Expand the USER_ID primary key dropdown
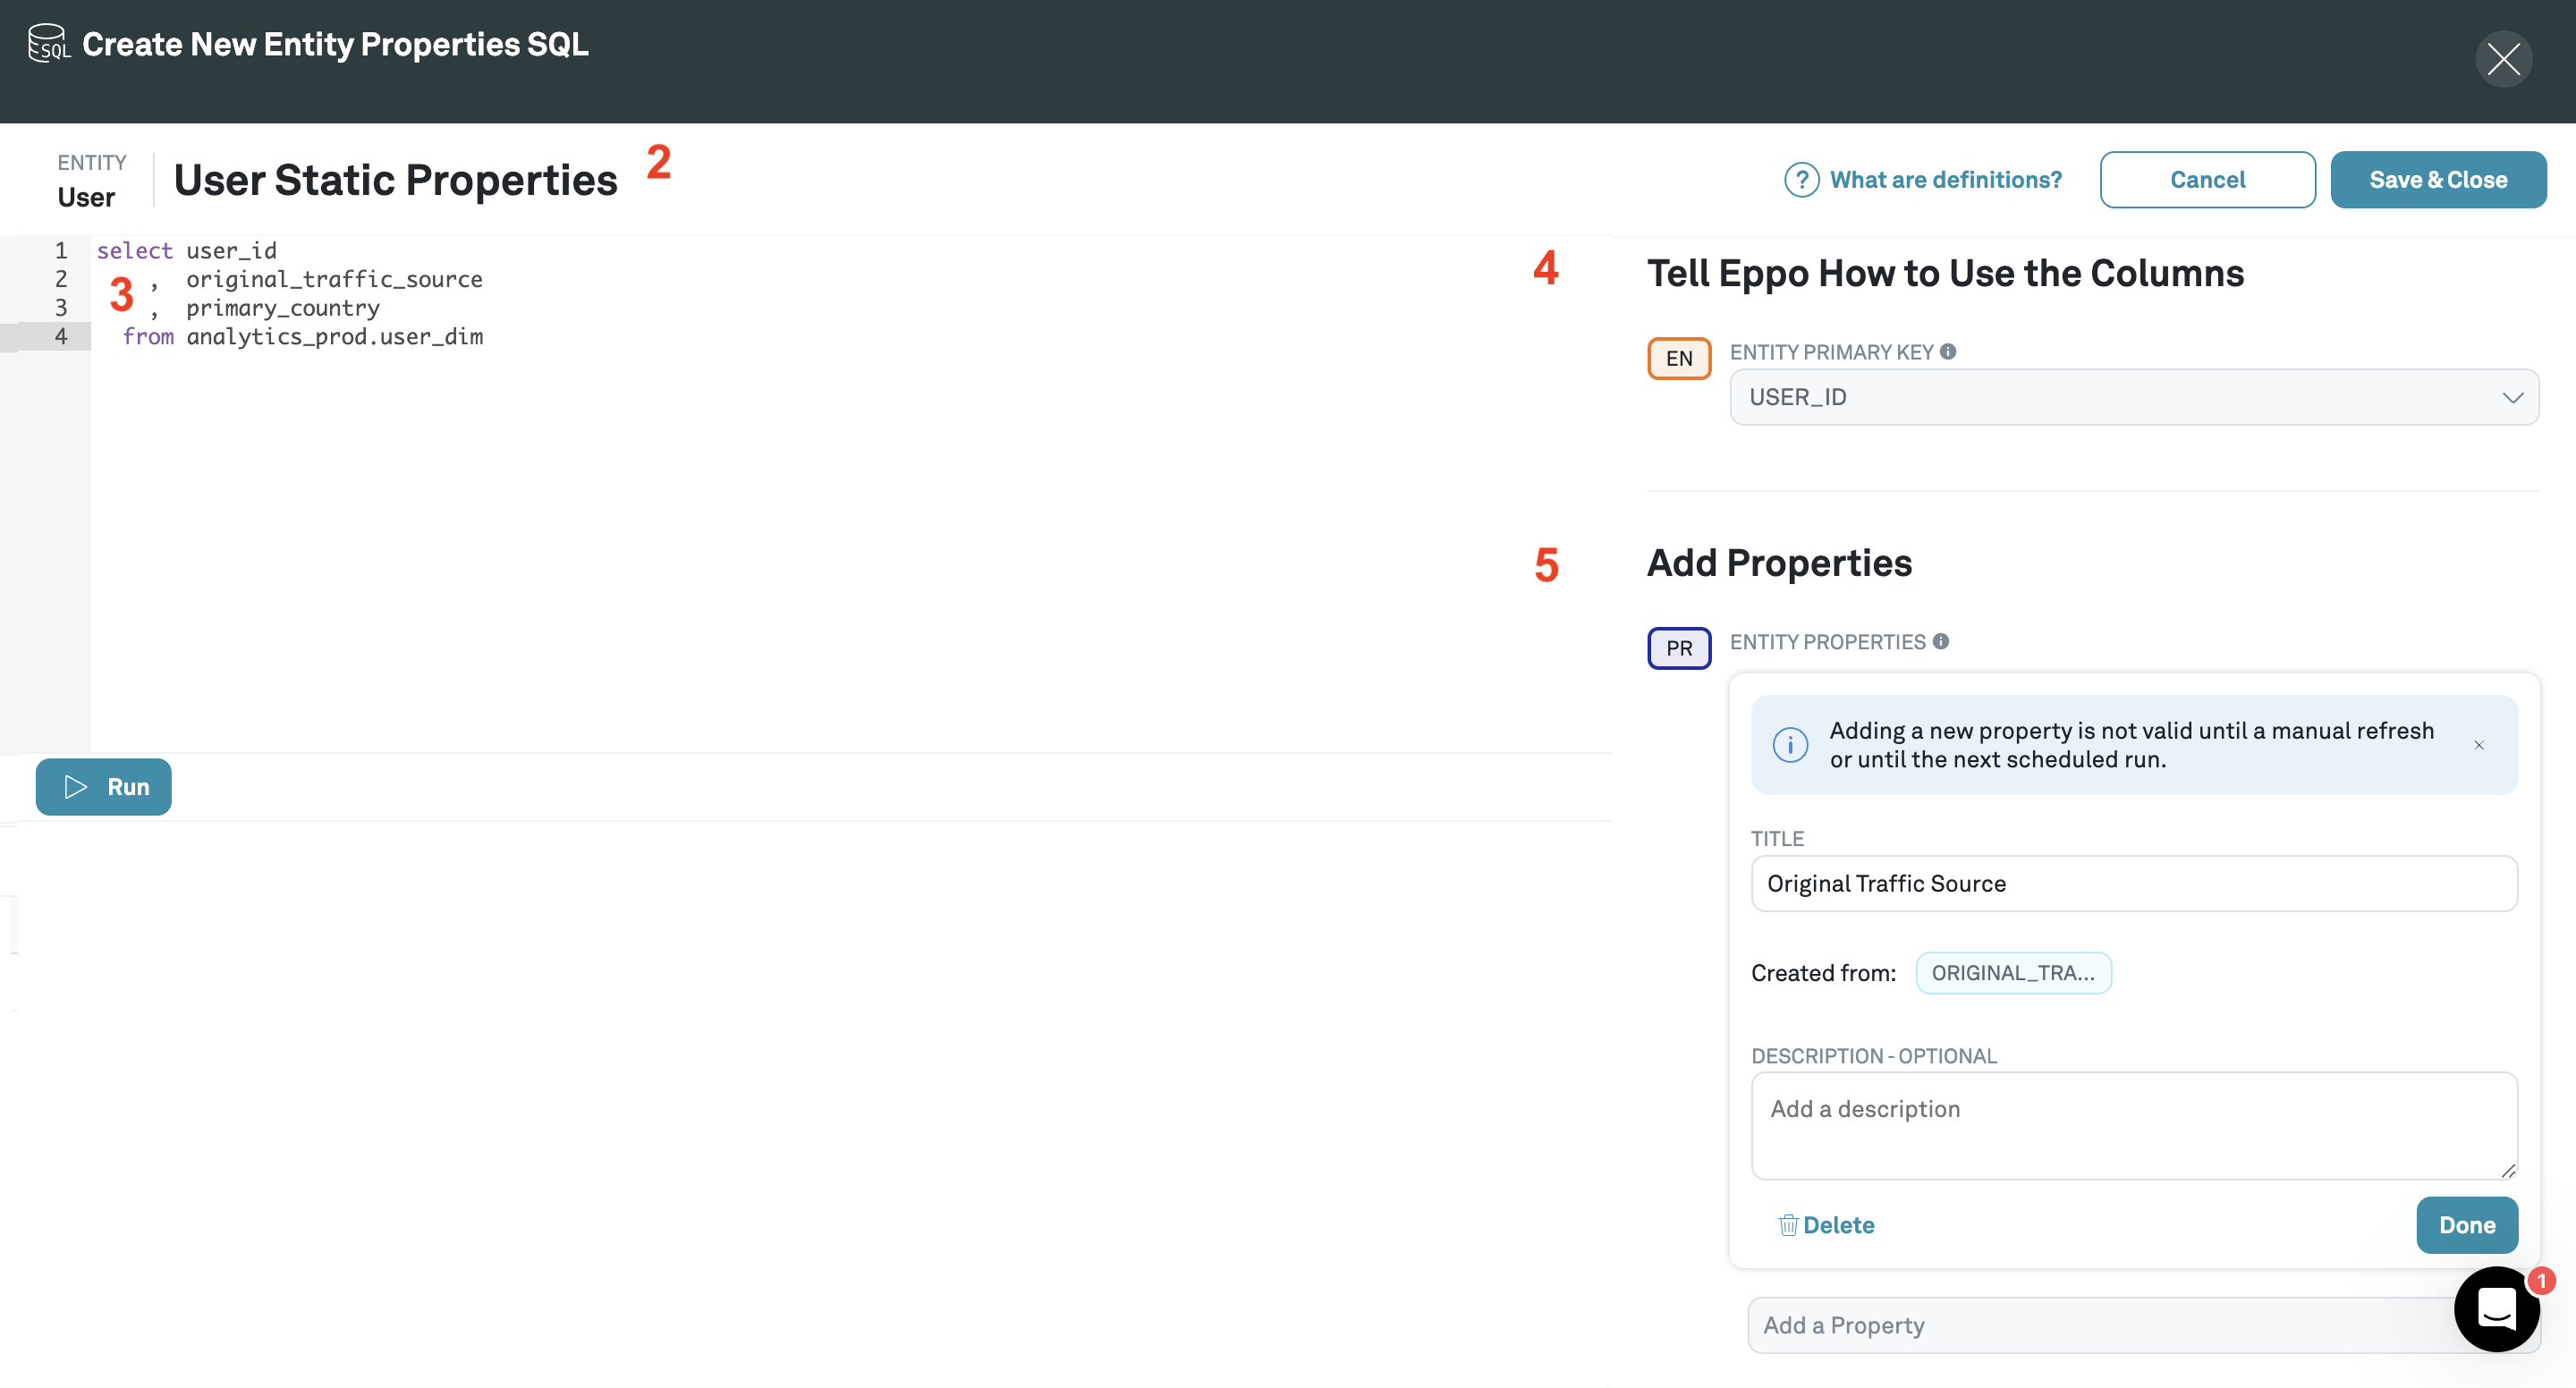Image resolution: width=2576 pixels, height=1388 pixels. point(2133,397)
